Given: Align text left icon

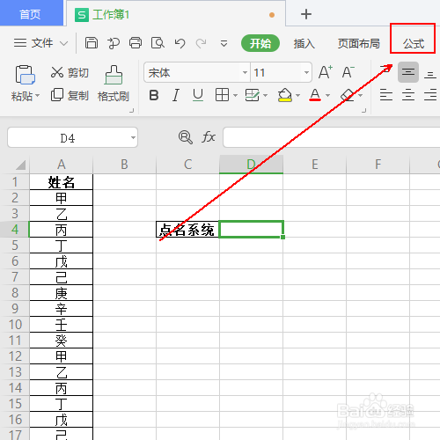Looking at the screenshot, I should [386, 95].
